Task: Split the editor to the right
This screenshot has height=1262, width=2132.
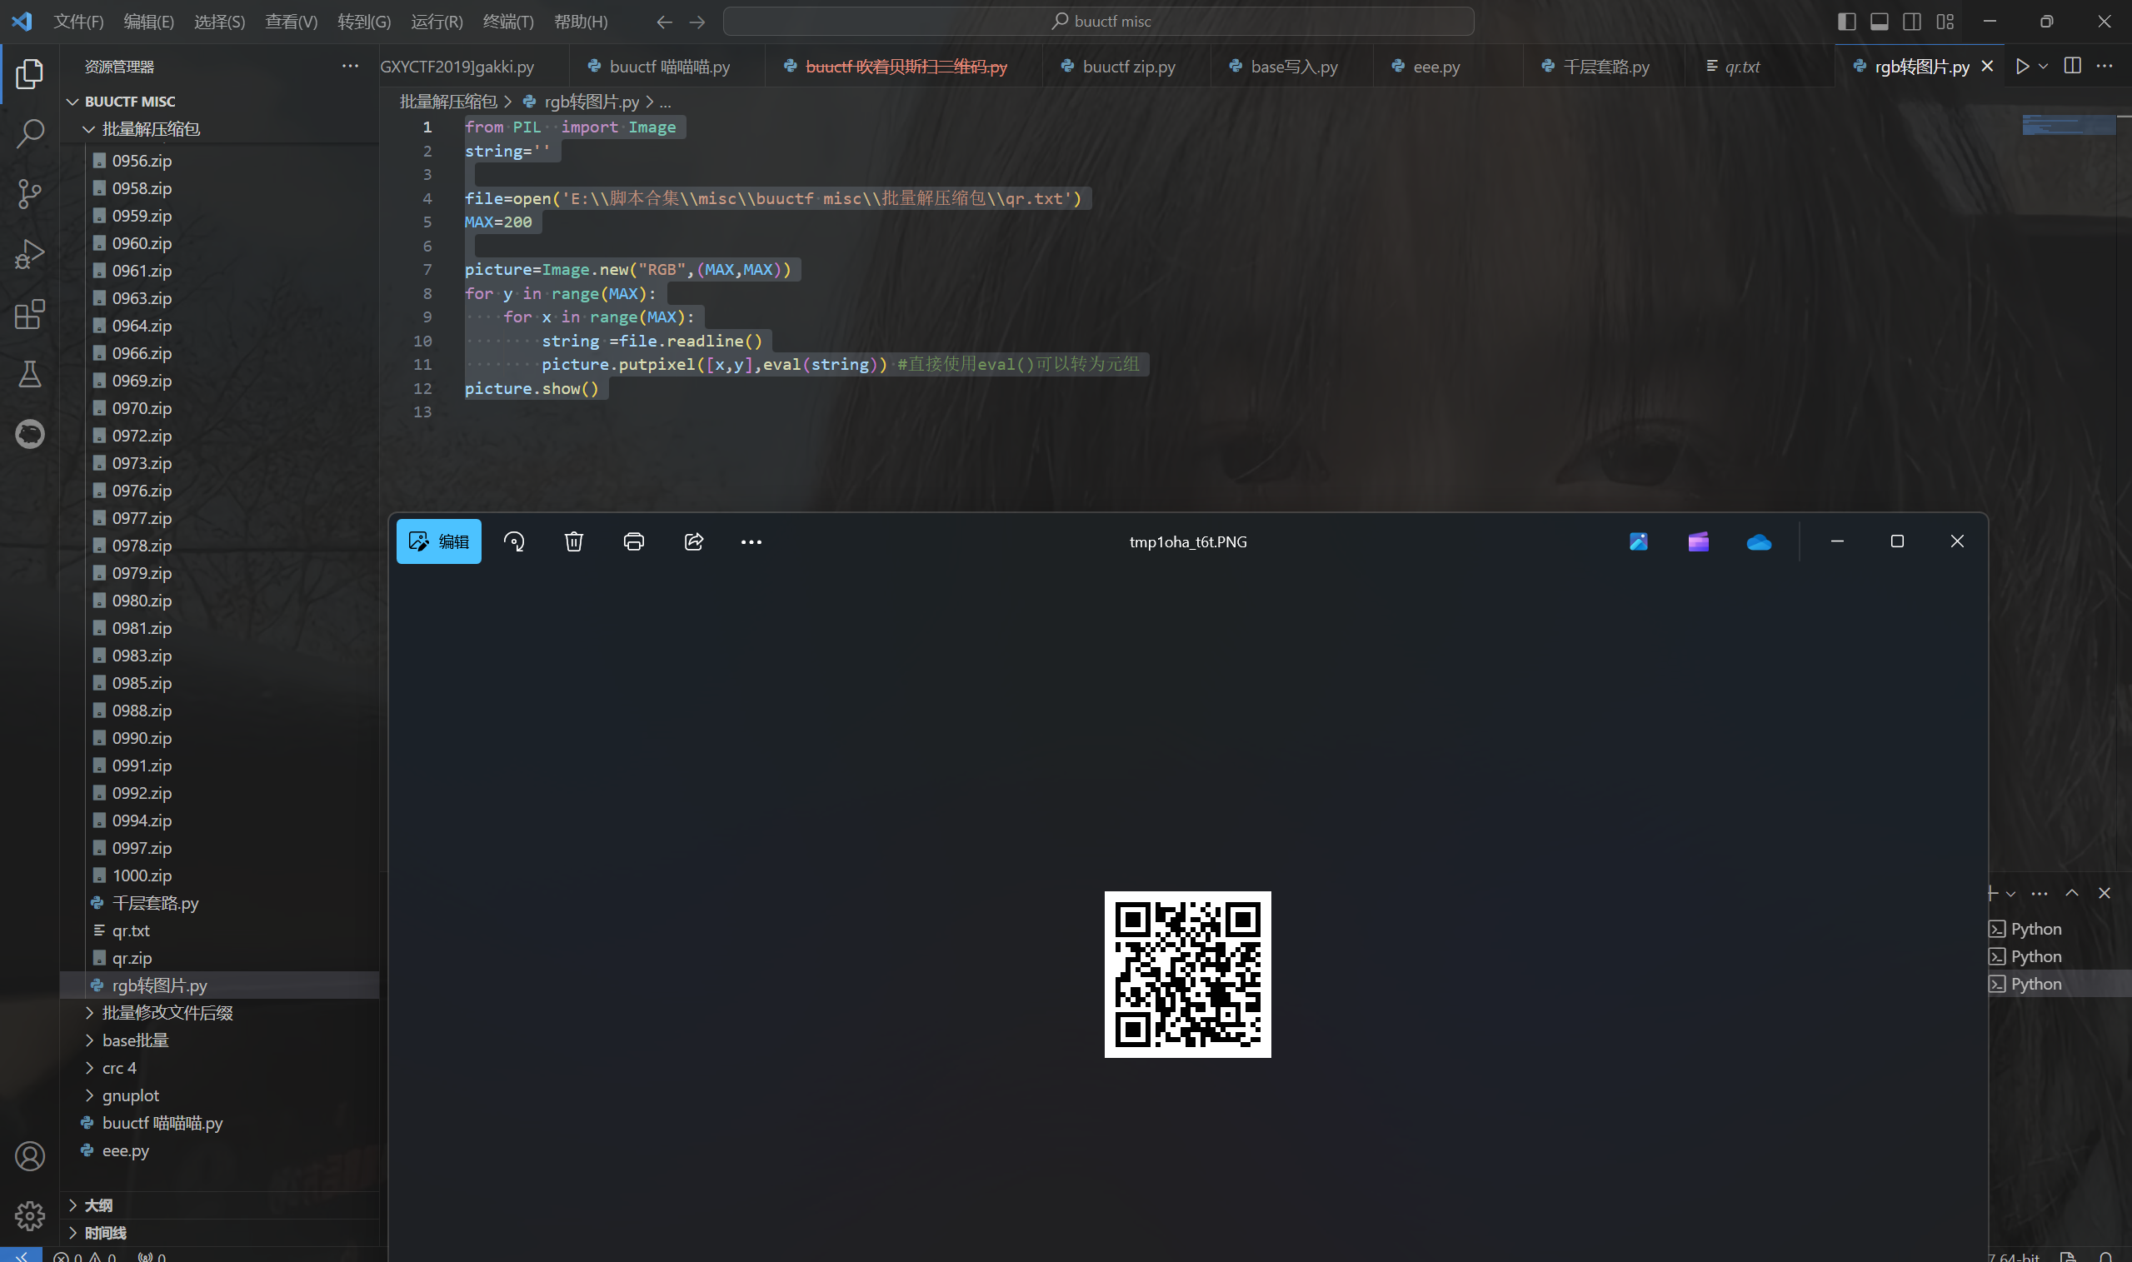Action: pyautogui.click(x=2073, y=67)
